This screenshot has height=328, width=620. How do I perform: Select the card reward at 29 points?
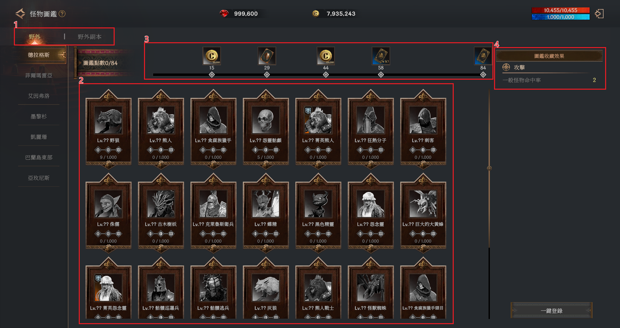(267, 56)
